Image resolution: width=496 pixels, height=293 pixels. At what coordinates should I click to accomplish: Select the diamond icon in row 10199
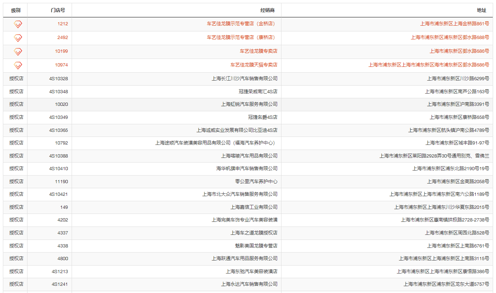click(x=18, y=52)
